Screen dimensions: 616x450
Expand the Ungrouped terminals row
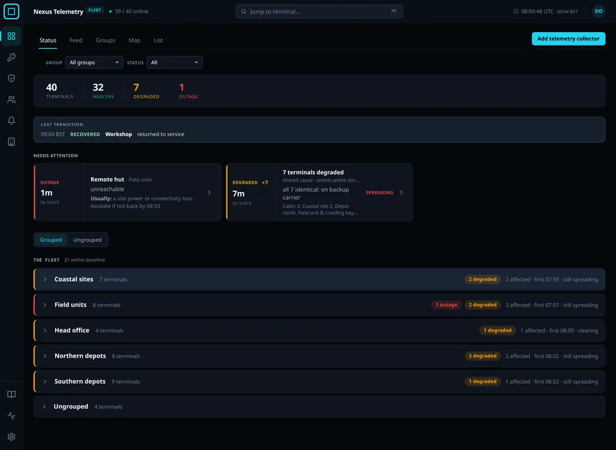tap(319, 407)
